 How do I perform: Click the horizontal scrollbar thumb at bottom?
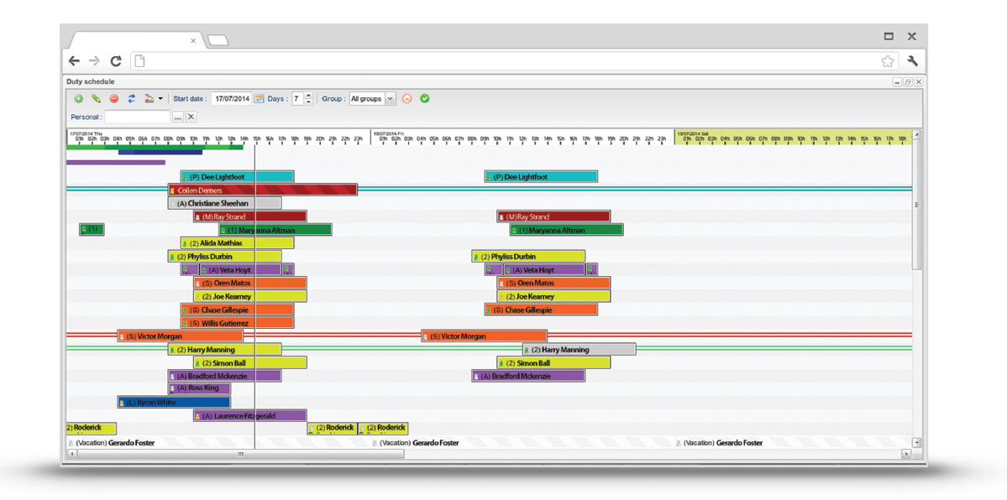(239, 454)
